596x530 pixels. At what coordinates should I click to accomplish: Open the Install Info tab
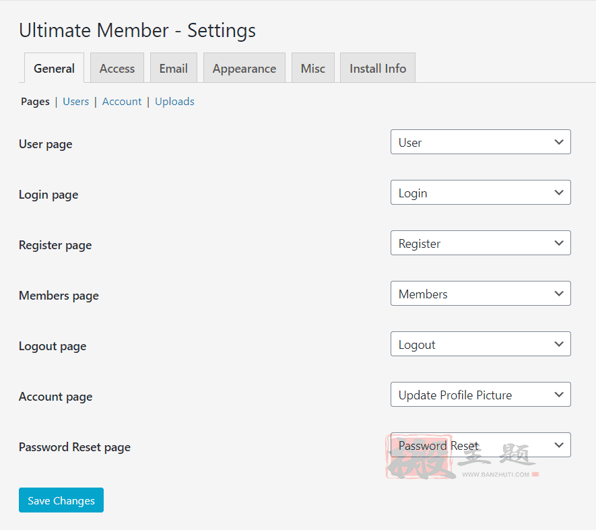pyautogui.click(x=377, y=68)
